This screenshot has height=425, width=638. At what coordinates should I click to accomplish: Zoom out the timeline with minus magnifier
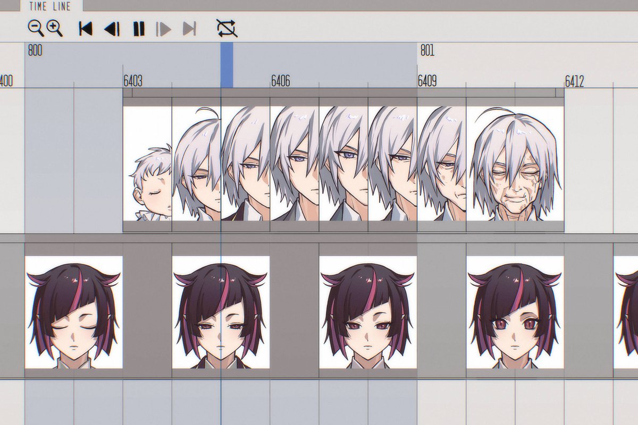click(x=36, y=28)
